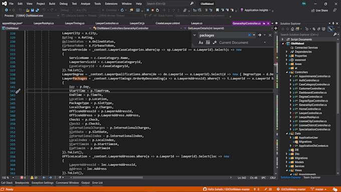Viewport: 341px width, 192px height.
Task: Expand the Script Documents node
Action: (x=283, y=40)
